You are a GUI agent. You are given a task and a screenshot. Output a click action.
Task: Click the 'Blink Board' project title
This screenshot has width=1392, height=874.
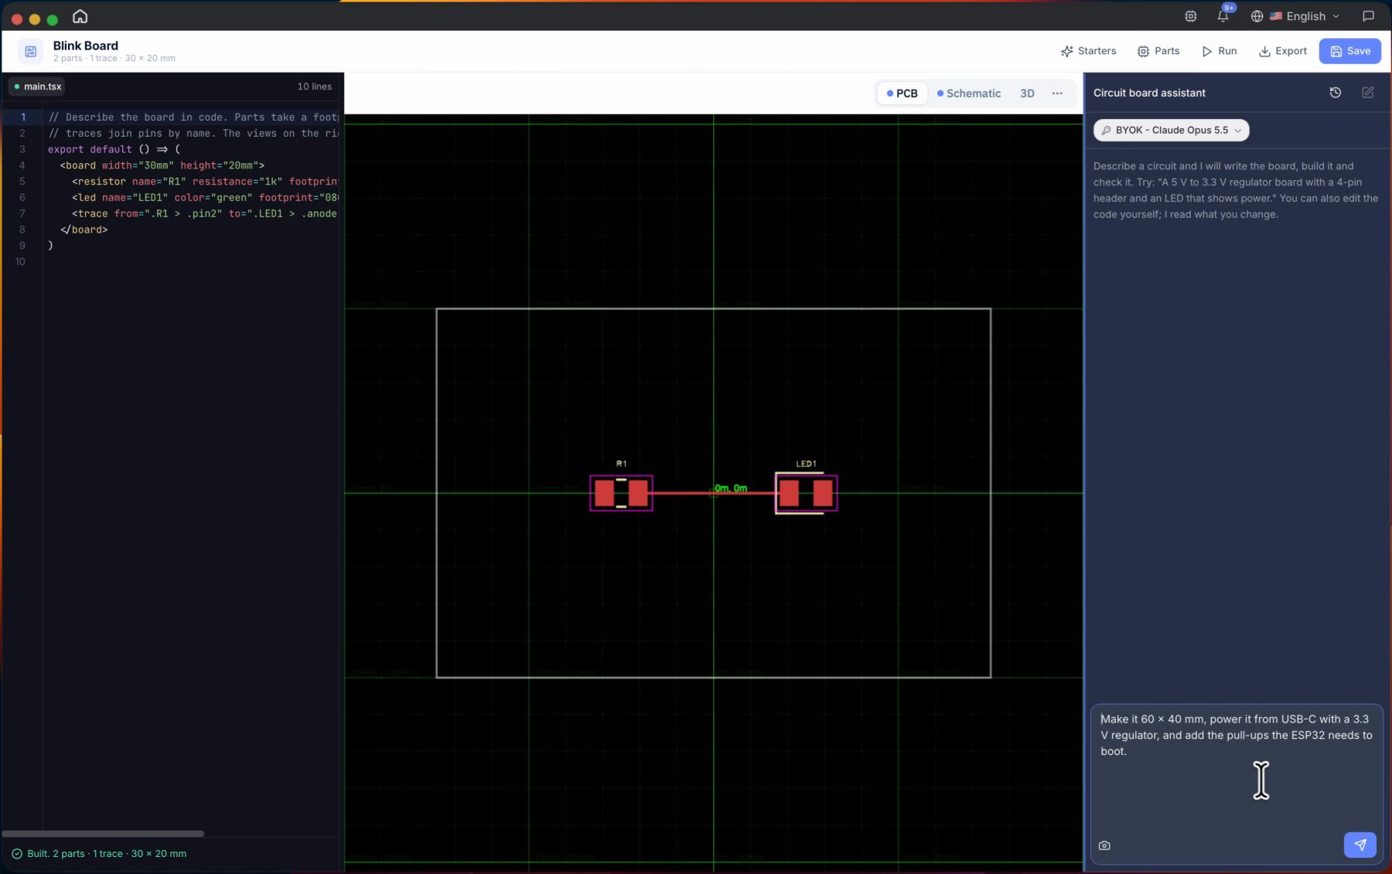pyautogui.click(x=85, y=46)
